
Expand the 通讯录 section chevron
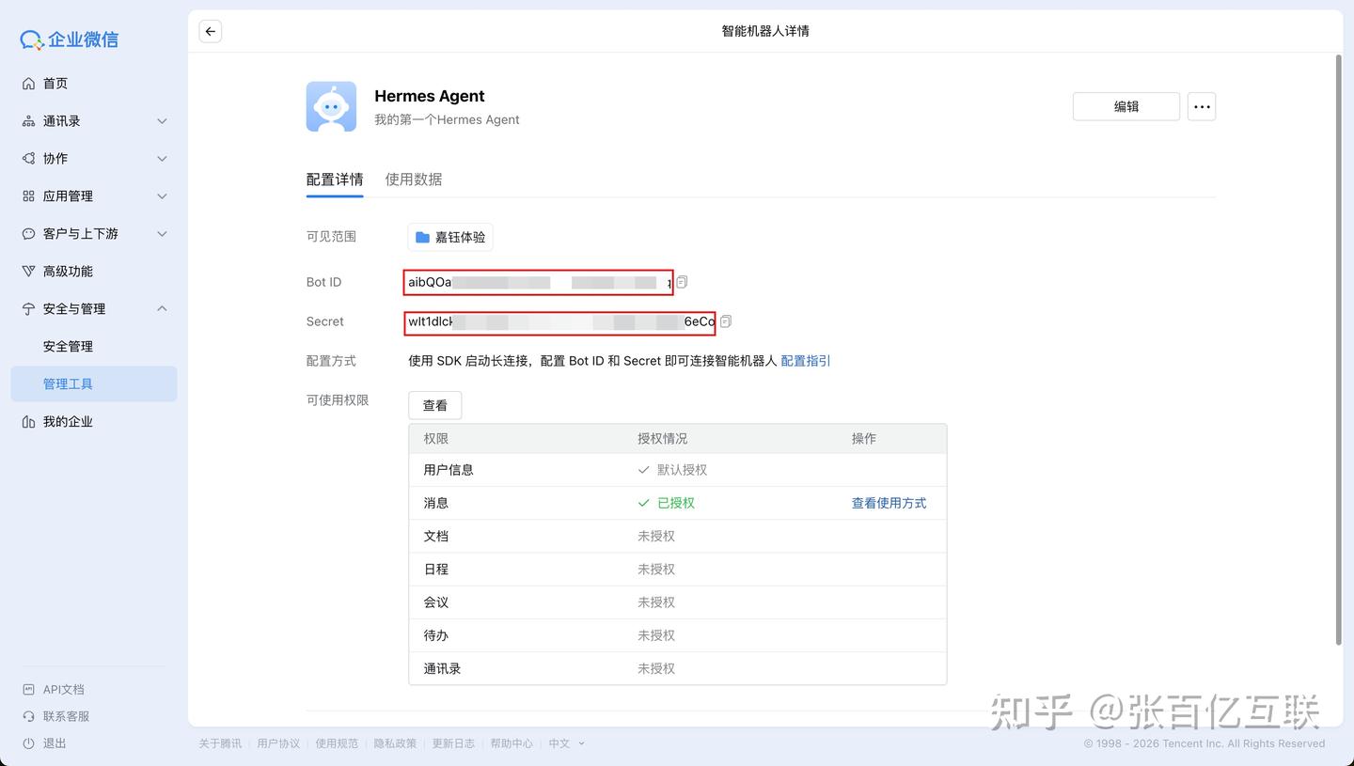[x=161, y=120]
